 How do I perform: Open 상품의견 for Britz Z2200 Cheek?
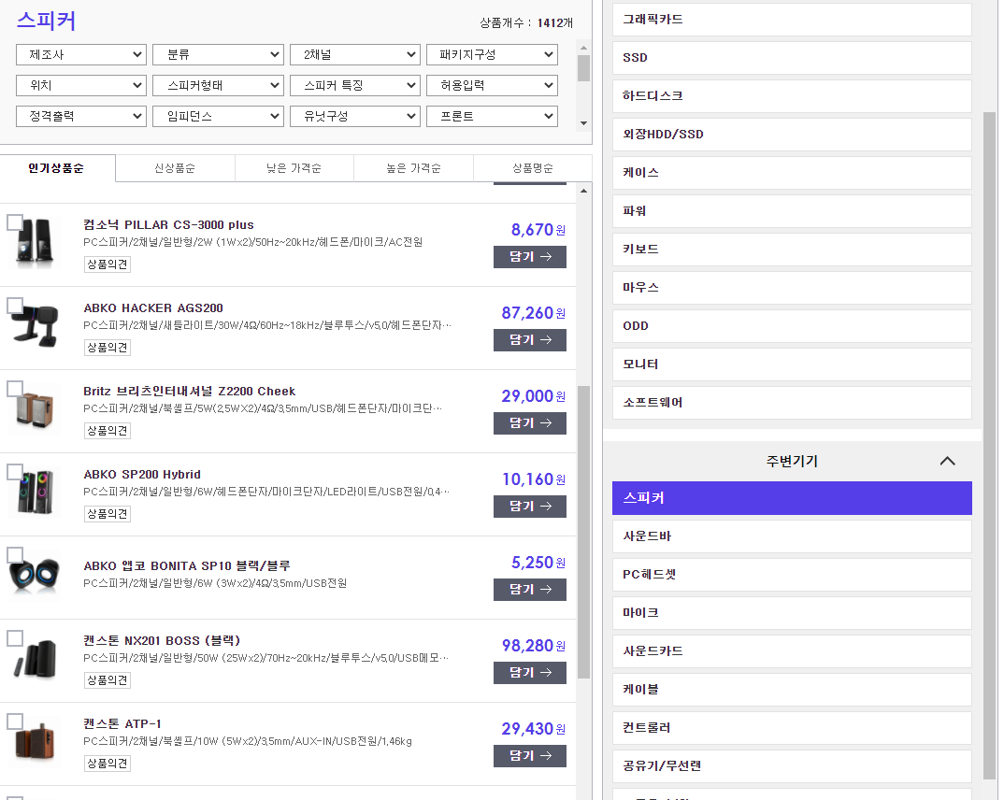point(108,431)
